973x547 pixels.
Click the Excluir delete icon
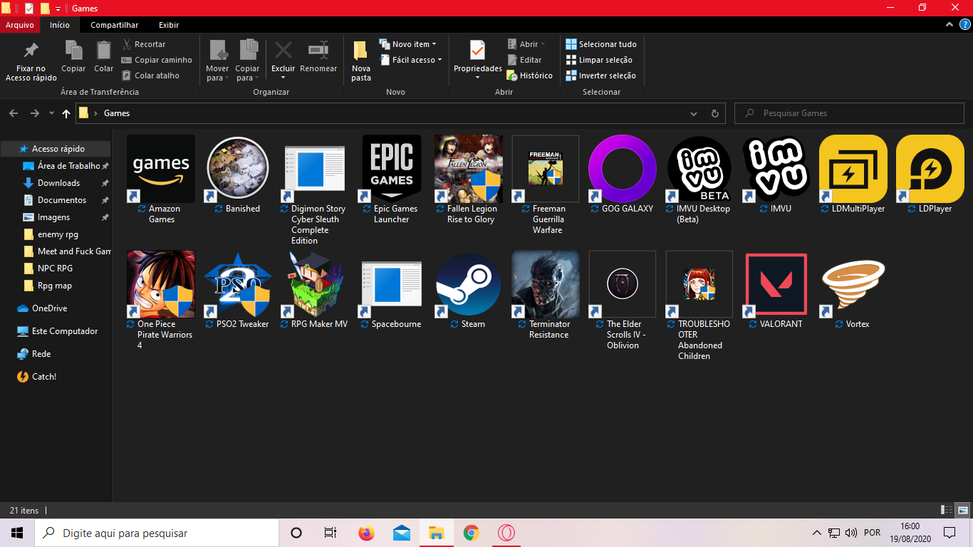pyautogui.click(x=283, y=51)
